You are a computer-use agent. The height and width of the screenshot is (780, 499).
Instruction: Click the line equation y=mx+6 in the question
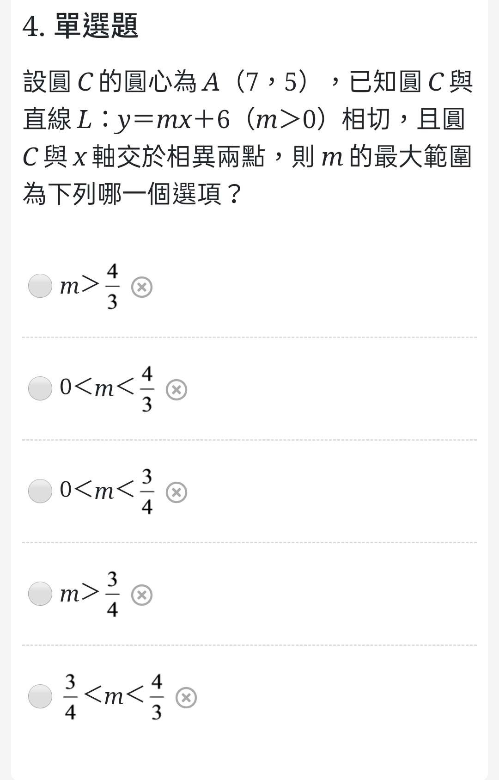click(x=173, y=120)
